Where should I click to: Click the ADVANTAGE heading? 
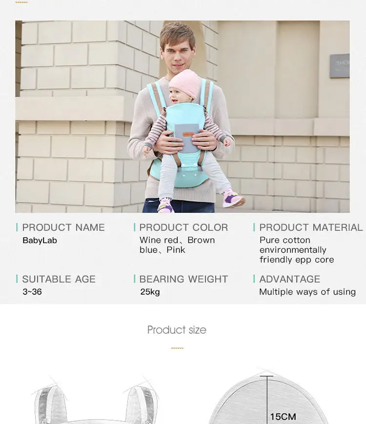(289, 279)
